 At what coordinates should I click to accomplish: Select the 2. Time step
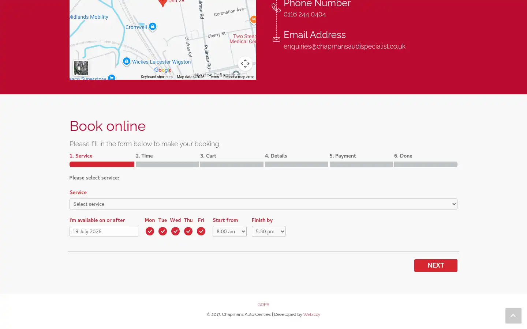pyautogui.click(x=144, y=156)
